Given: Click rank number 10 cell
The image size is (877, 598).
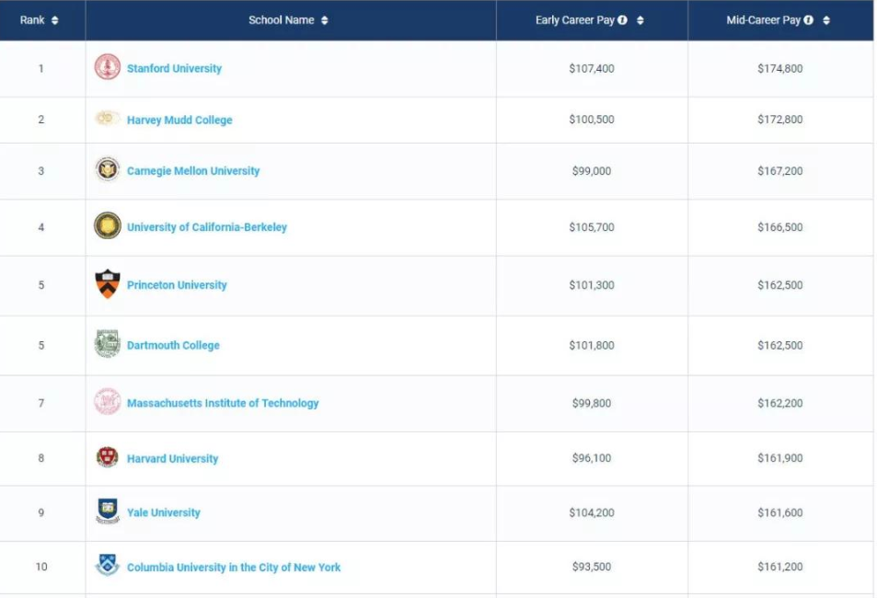Looking at the screenshot, I should [40, 567].
